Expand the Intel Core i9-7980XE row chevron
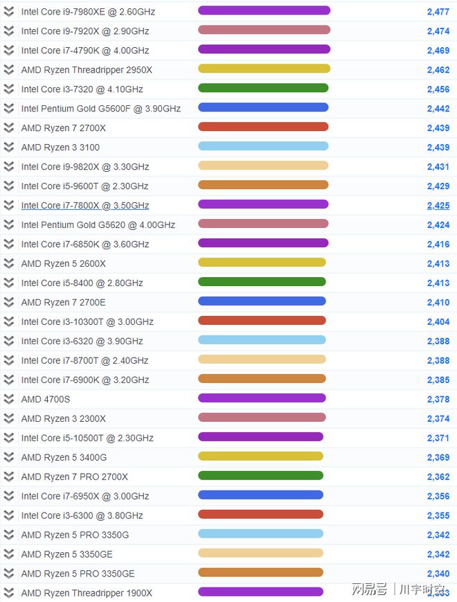The image size is (457, 602). [8, 12]
